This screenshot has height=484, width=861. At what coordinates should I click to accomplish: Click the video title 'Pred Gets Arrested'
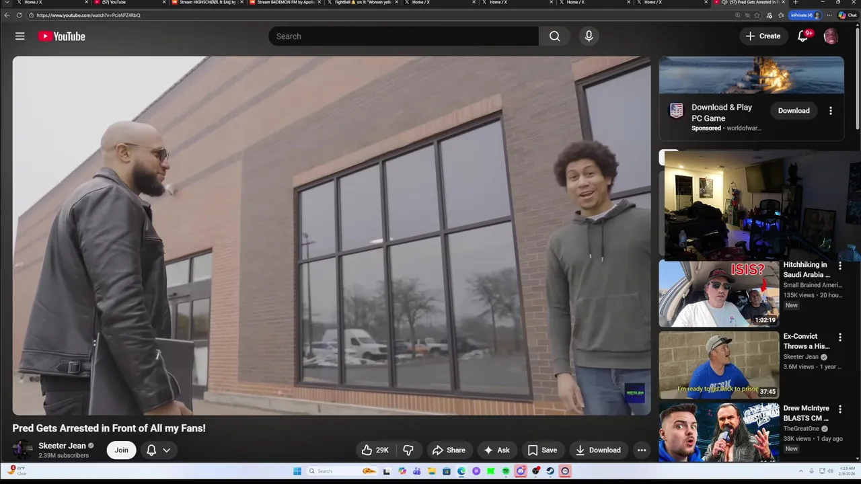pos(109,428)
